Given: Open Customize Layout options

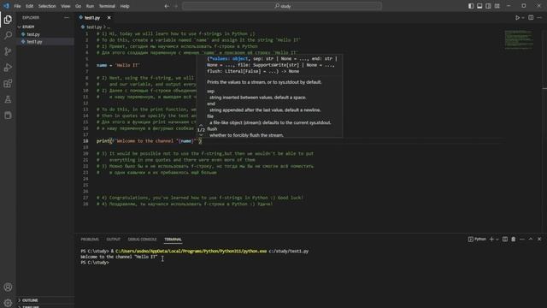Looking at the screenshot, I should point(497,6).
